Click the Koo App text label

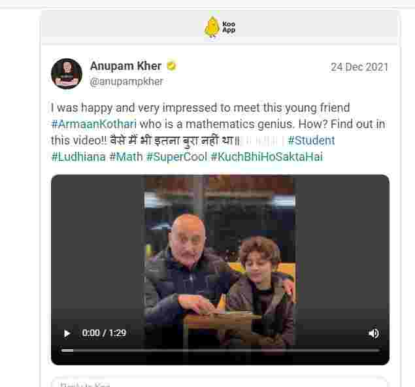click(x=229, y=27)
